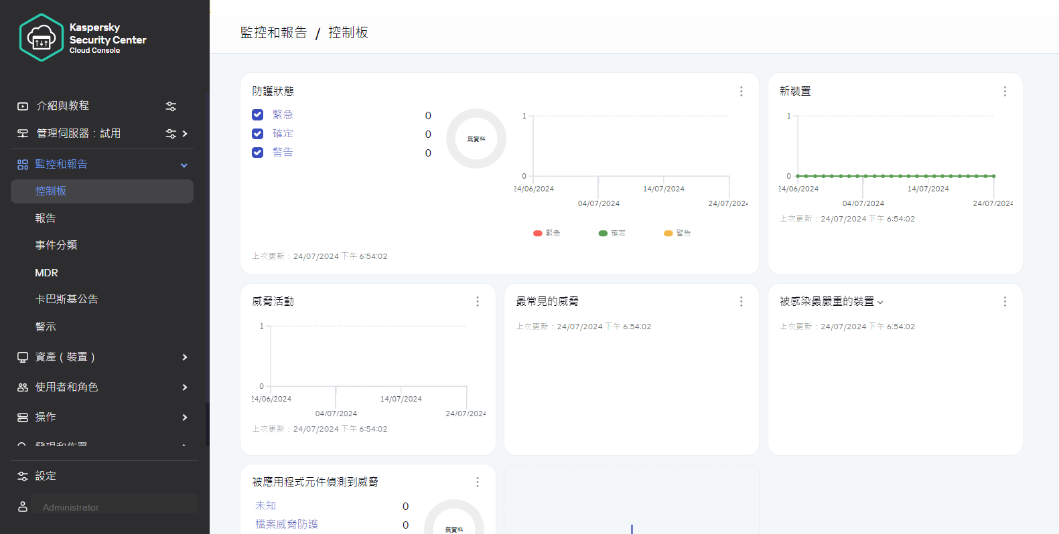Disable the 警告 checkbox
1059x534 pixels.
click(x=258, y=153)
